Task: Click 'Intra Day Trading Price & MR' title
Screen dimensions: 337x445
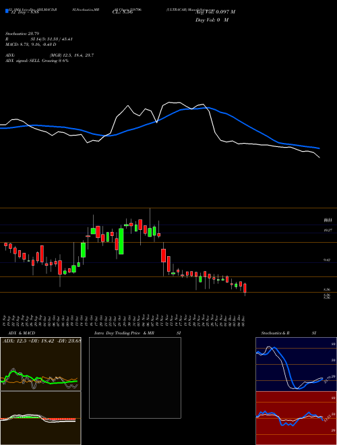Action: click(x=124, y=333)
